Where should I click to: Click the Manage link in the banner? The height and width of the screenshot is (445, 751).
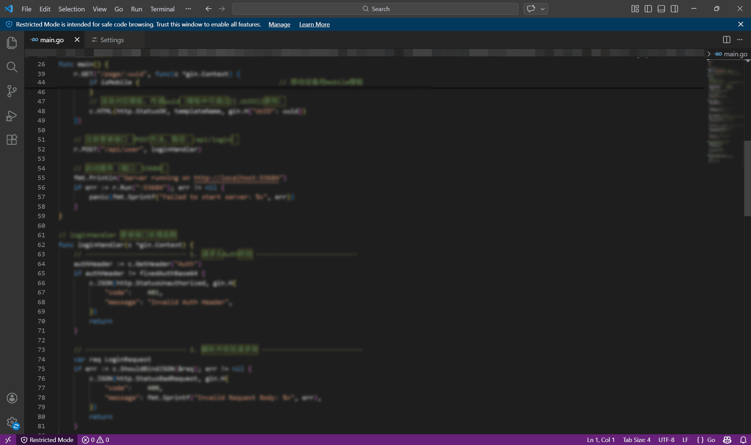(279, 24)
